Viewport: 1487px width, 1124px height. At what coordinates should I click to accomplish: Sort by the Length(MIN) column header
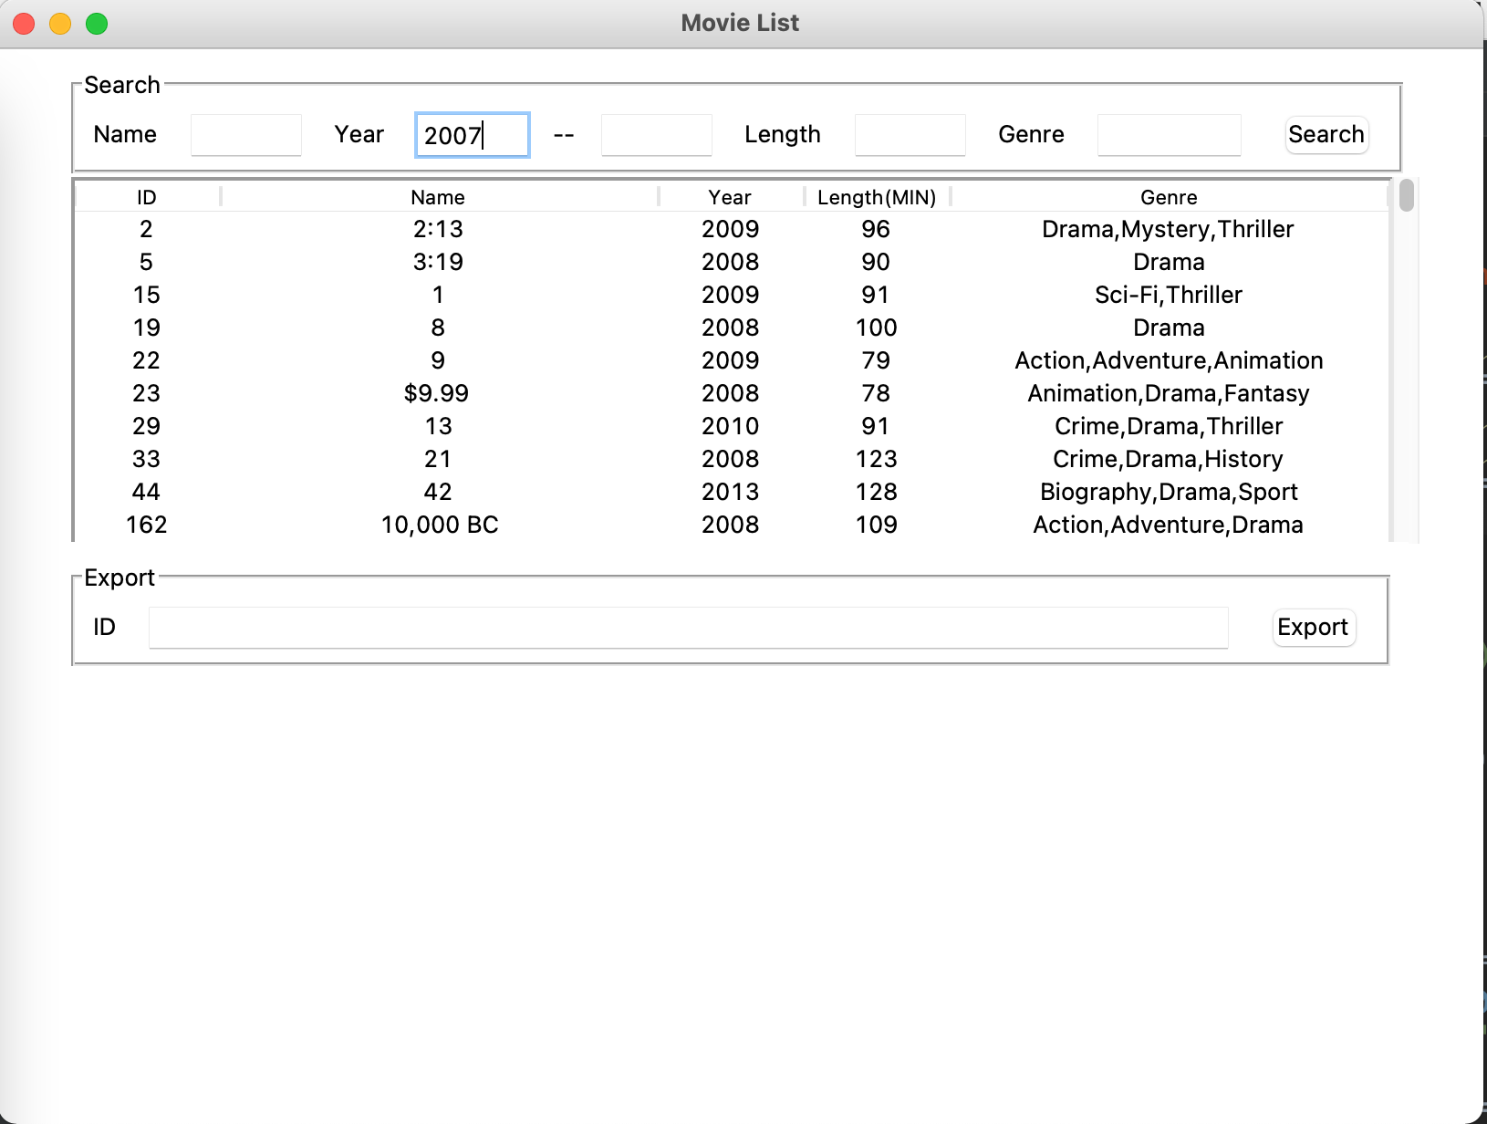coord(877,197)
